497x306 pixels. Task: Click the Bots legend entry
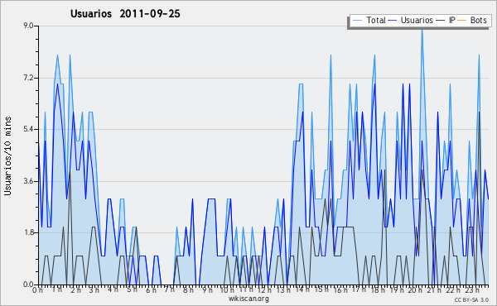[471, 20]
